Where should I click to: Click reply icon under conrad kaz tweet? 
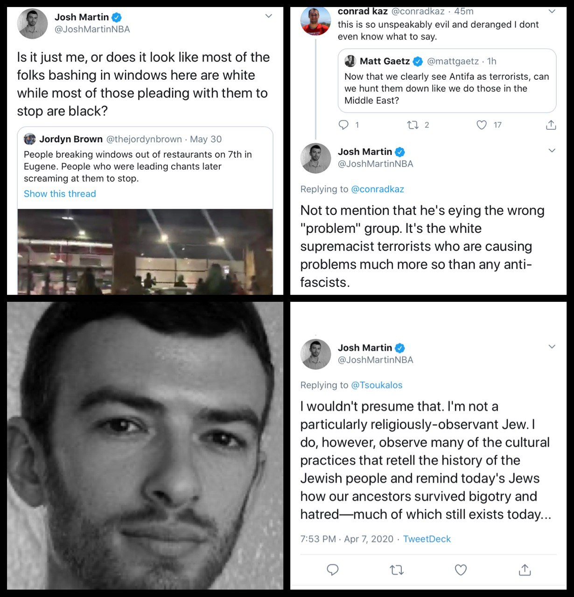click(x=343, y=125)
